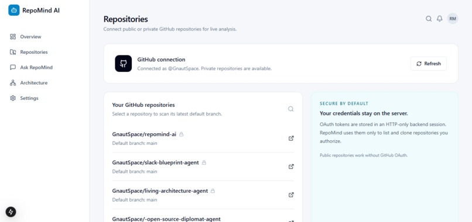The width and height of the screenshot is (472, 222).
Task: Click the Architecture nodes icon
Action: pos(13,82)
